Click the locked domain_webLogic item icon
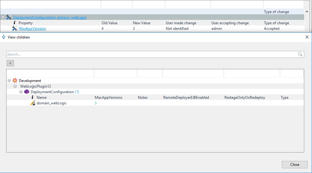The image size is (312, 173). pyautogui.click(x=33, y=103)
